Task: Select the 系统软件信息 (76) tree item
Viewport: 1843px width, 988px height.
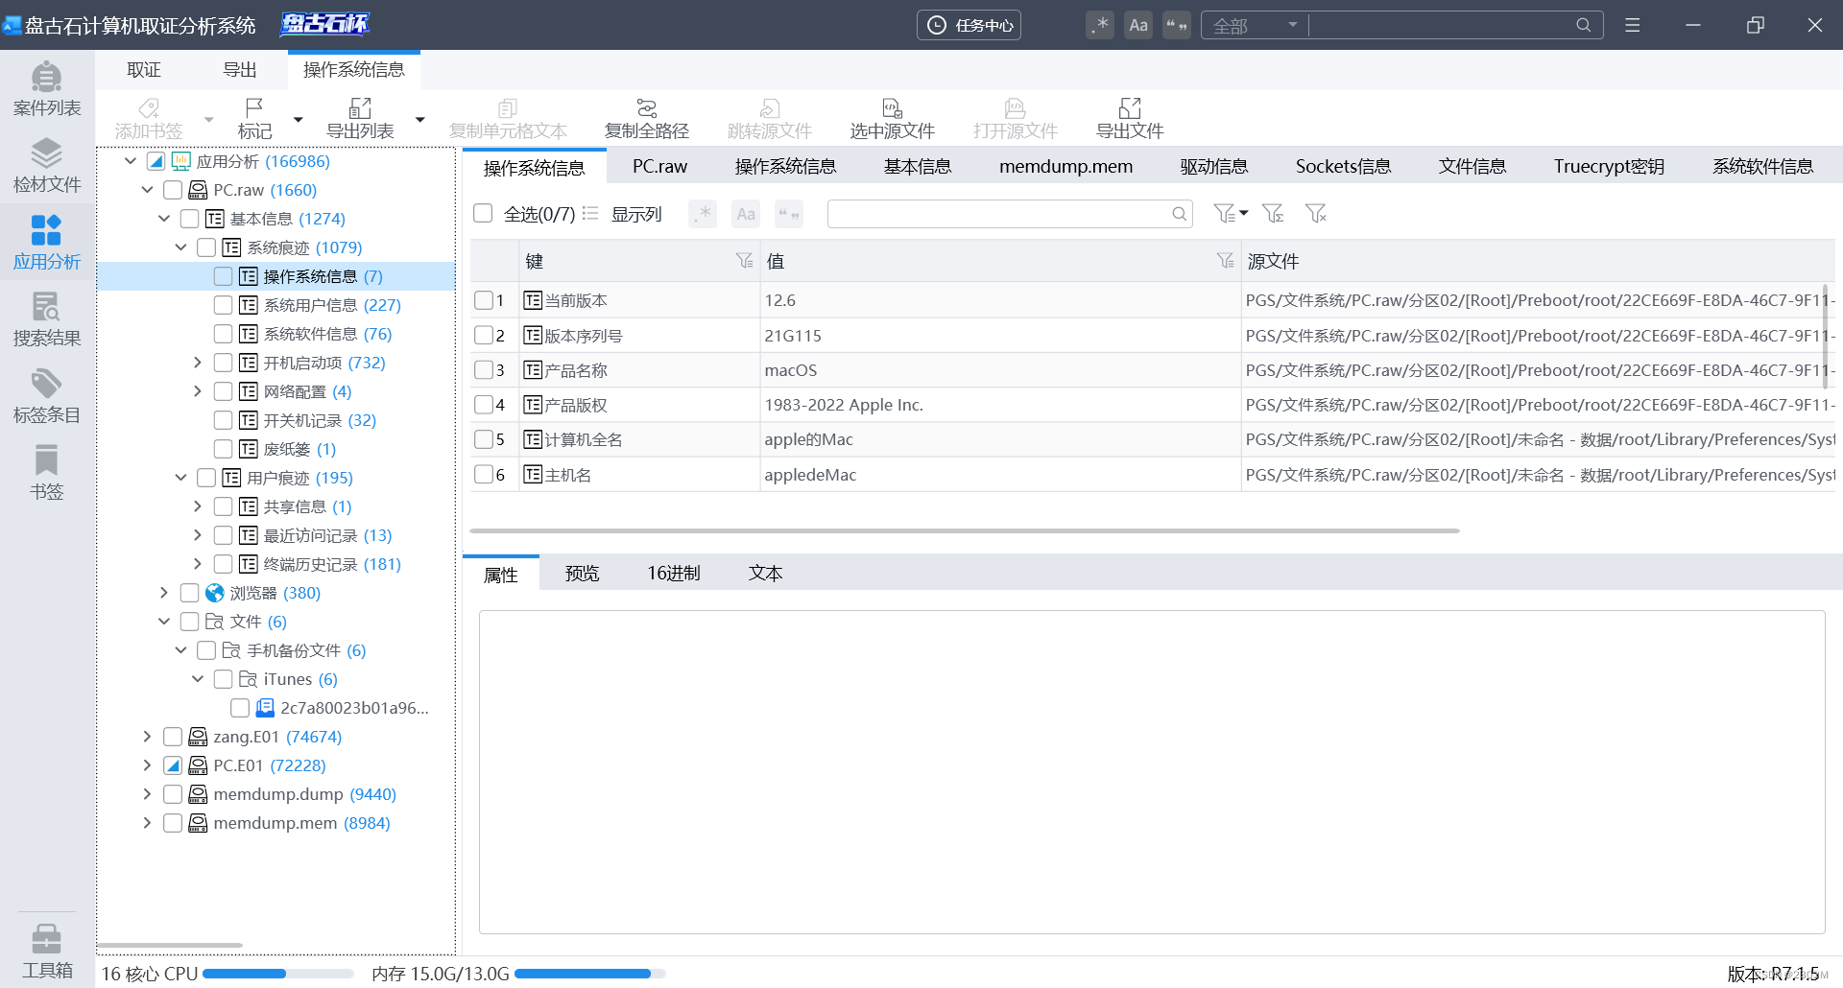Action: [x=327, y=334]
